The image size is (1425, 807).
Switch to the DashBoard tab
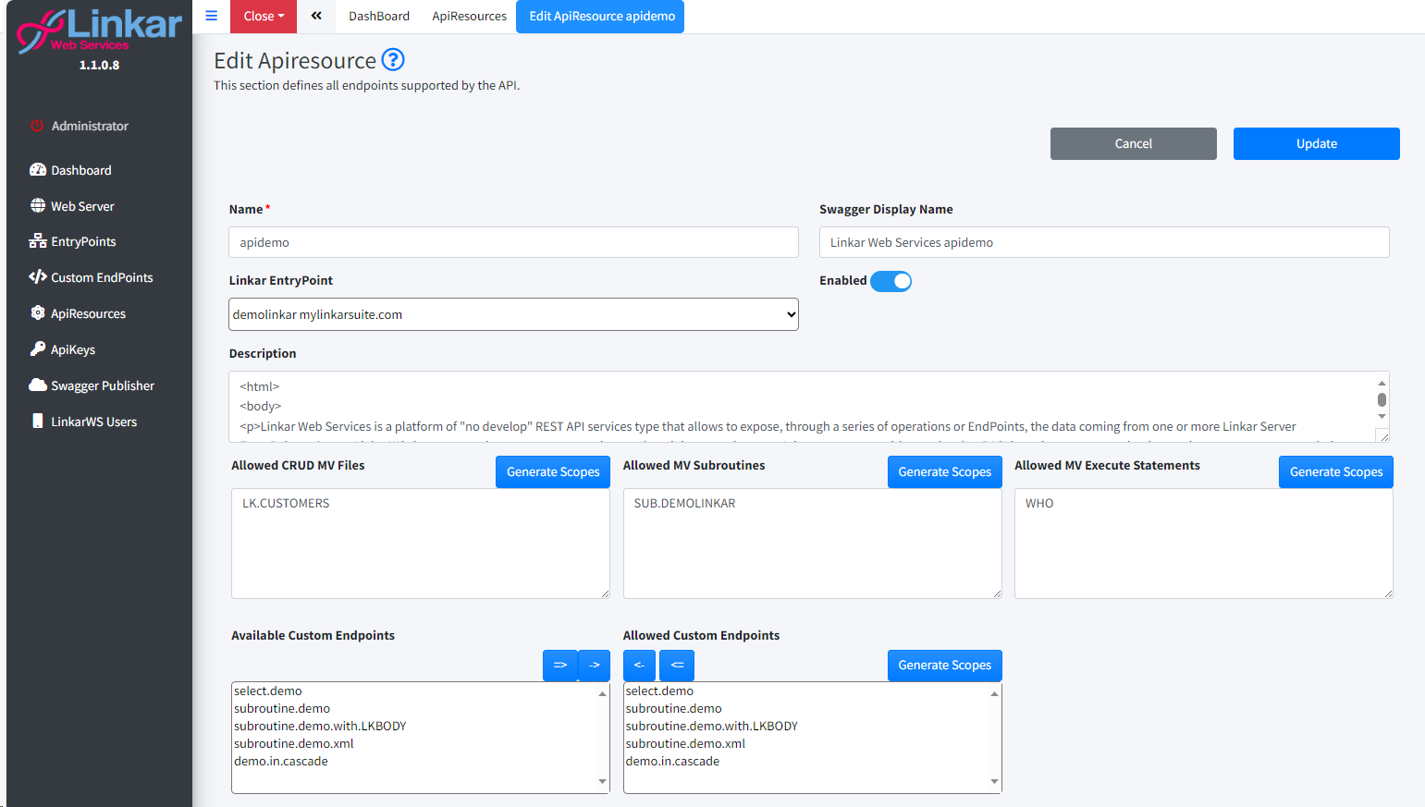coord(378,16)
